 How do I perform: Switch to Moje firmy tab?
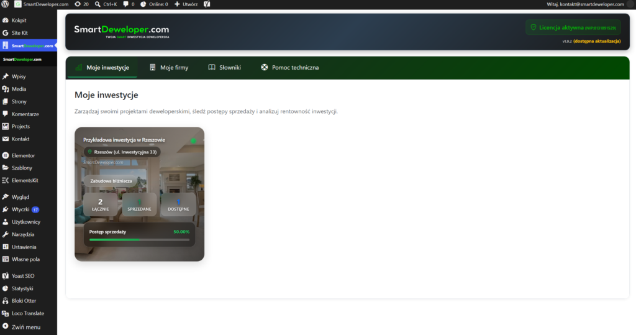pyautogui.click(x=169, y=67)
